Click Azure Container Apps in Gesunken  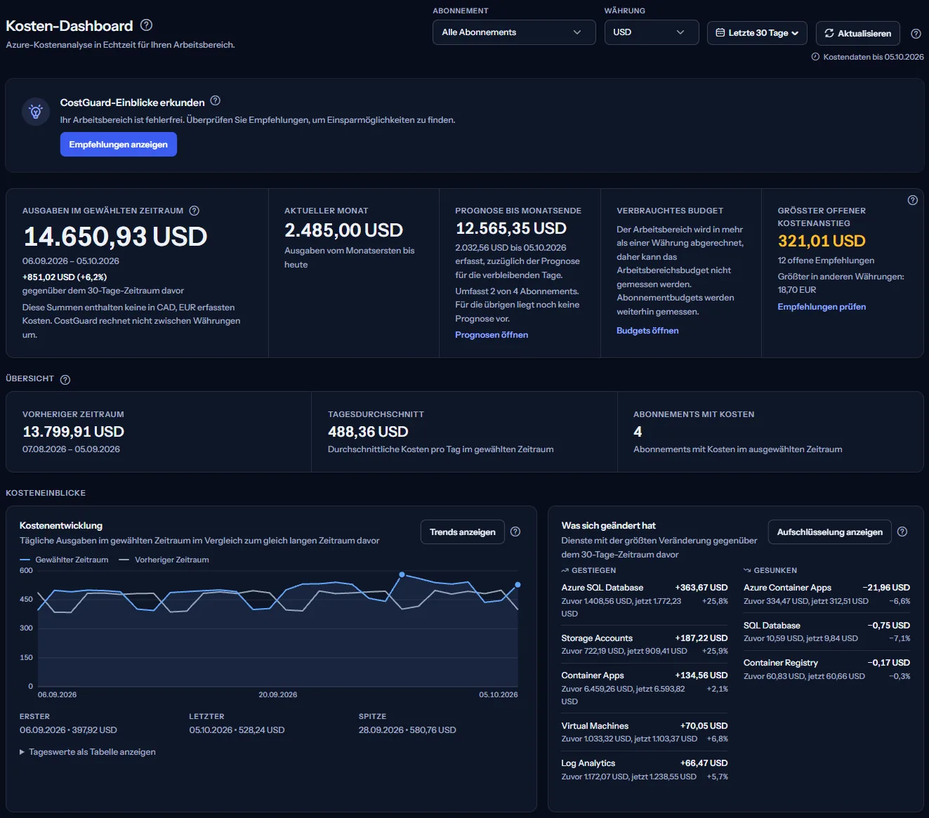pyautogui.click(x=826, y=594)
